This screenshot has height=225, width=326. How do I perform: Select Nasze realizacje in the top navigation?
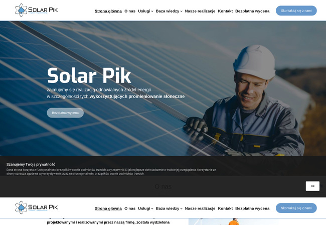200,11
